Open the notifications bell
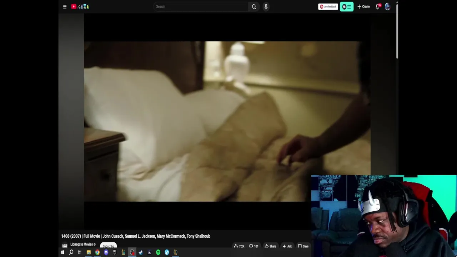Screen dimensions: 457x257 pyautogui.click(x=378, y=6)
